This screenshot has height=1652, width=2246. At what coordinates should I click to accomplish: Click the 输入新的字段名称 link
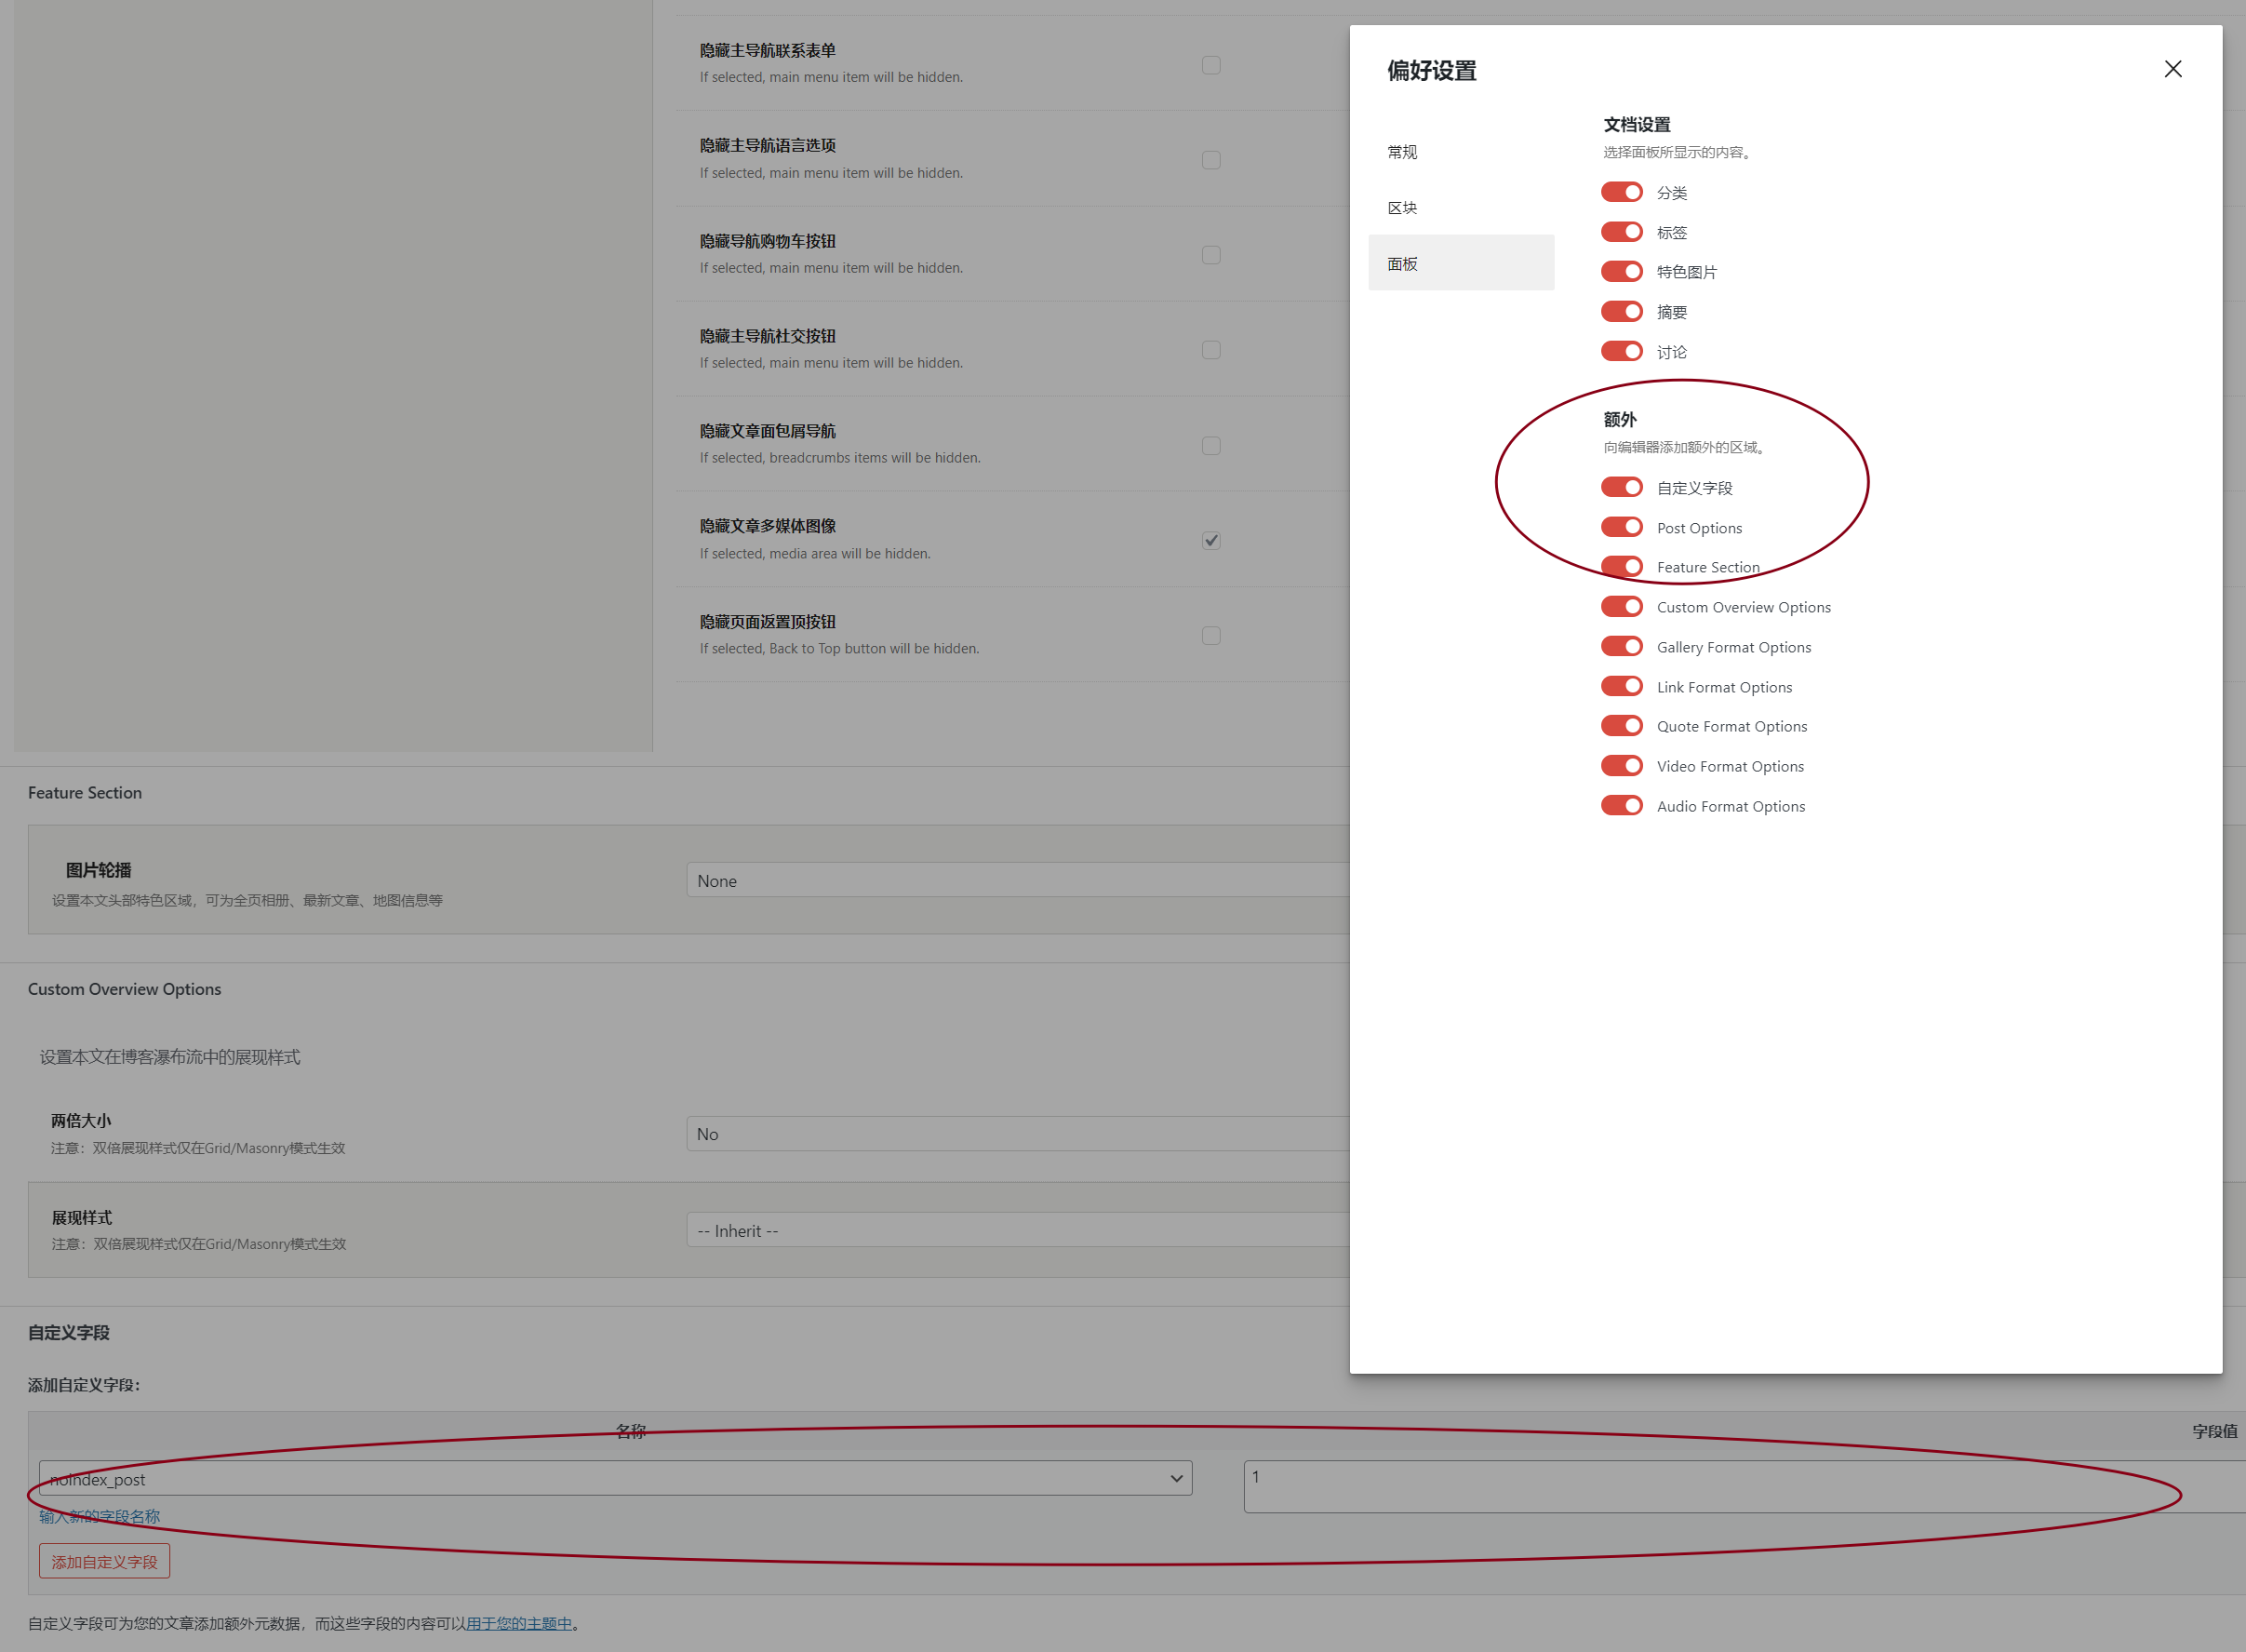pyautogui.click(x=99, y=1516)
